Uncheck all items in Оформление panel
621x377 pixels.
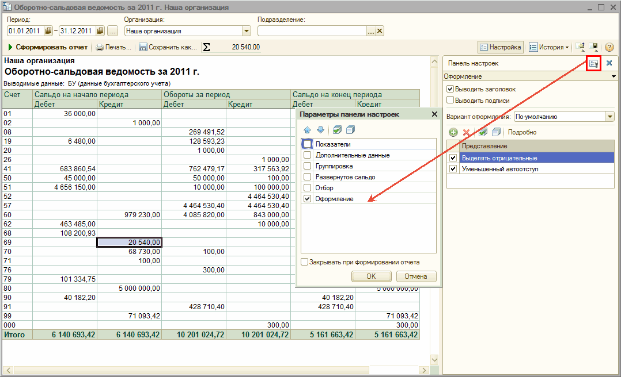pyautogui.click(x=496, y=132)
